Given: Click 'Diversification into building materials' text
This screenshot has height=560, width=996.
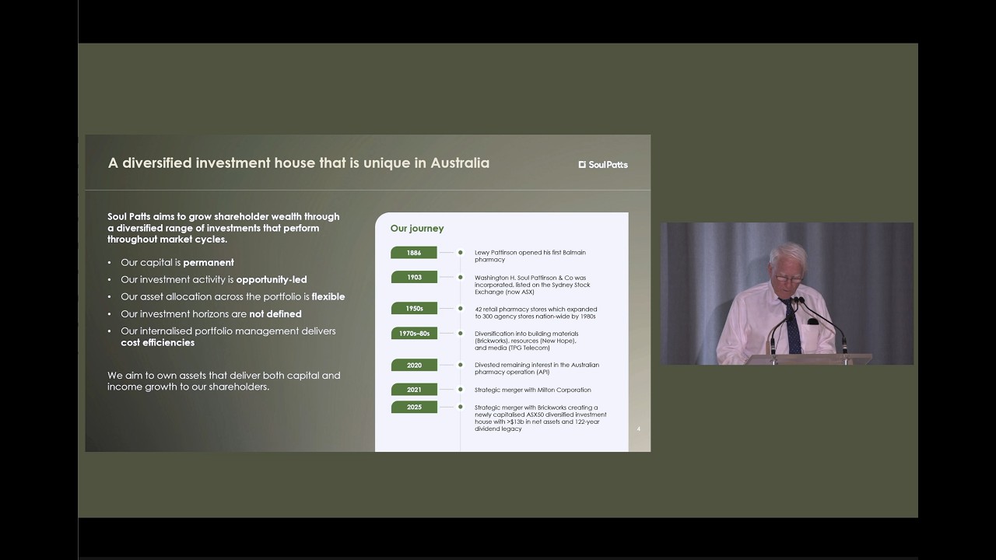Looking at the screenshot, I should point(527,341).
